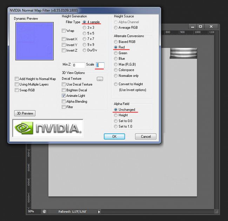Click the Dynamic Preview normal map thumbnail

pyautogui.click(x=34, y=41)
